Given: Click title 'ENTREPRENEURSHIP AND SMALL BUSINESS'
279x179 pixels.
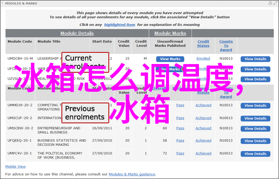Looking at the screenshot, I should coord(59,130).
